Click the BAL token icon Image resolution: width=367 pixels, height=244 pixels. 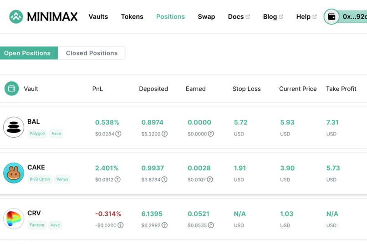[x=14, y=127]
